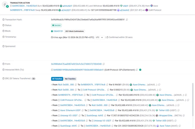This screenshot has height=129, width=195.
Task: Expand transfer row from CoW Protocol to 0x699C5BD4
Action: point(52,100)
